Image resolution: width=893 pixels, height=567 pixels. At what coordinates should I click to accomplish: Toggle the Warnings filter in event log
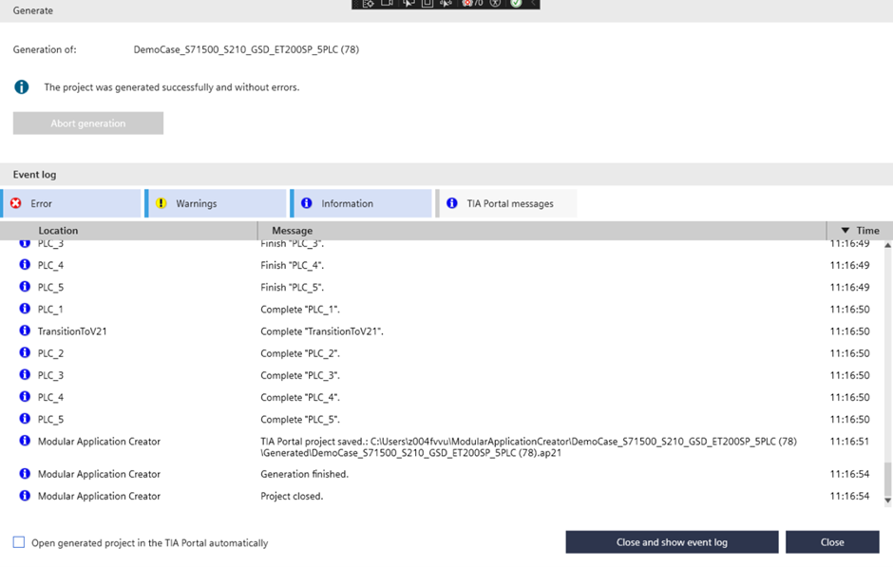217,203
